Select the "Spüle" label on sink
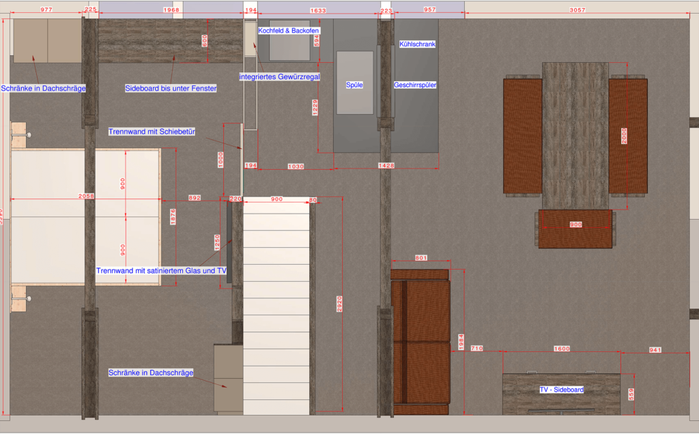Screen dimensions: 699x434 coord(354,85)
